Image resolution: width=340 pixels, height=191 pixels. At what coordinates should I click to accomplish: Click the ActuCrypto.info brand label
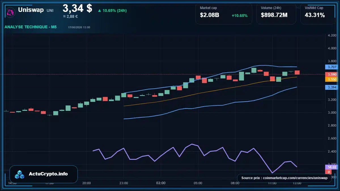click(x=48, y=174)
